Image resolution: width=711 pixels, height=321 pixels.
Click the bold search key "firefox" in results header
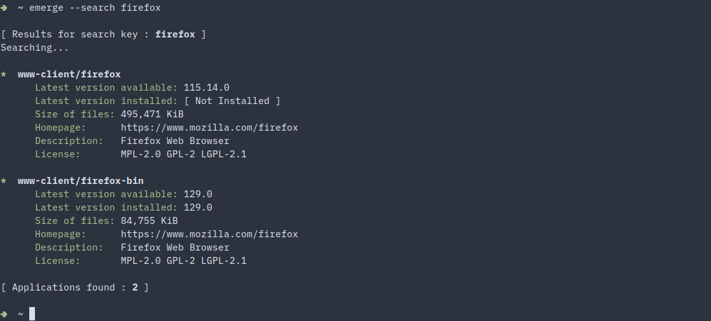(175, 34)
